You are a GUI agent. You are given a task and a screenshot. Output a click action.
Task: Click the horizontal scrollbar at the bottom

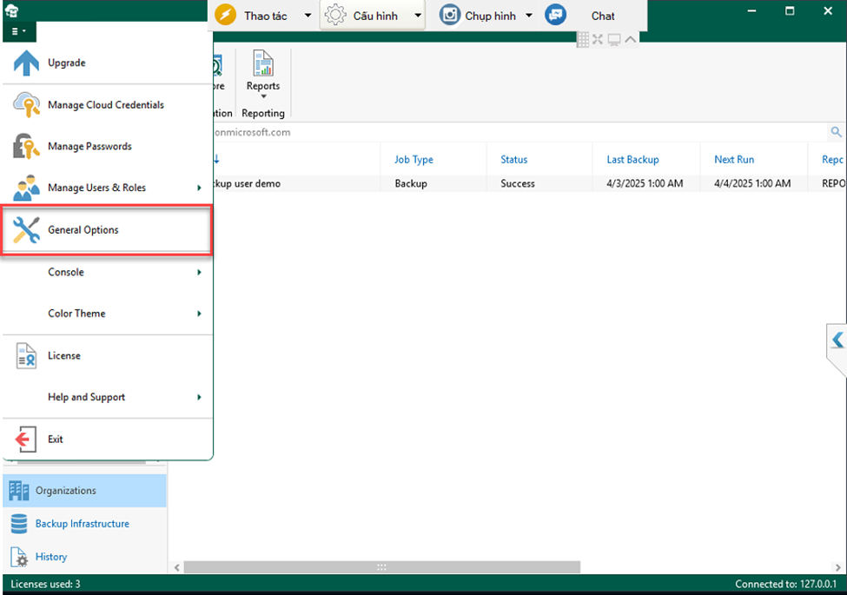380,567
